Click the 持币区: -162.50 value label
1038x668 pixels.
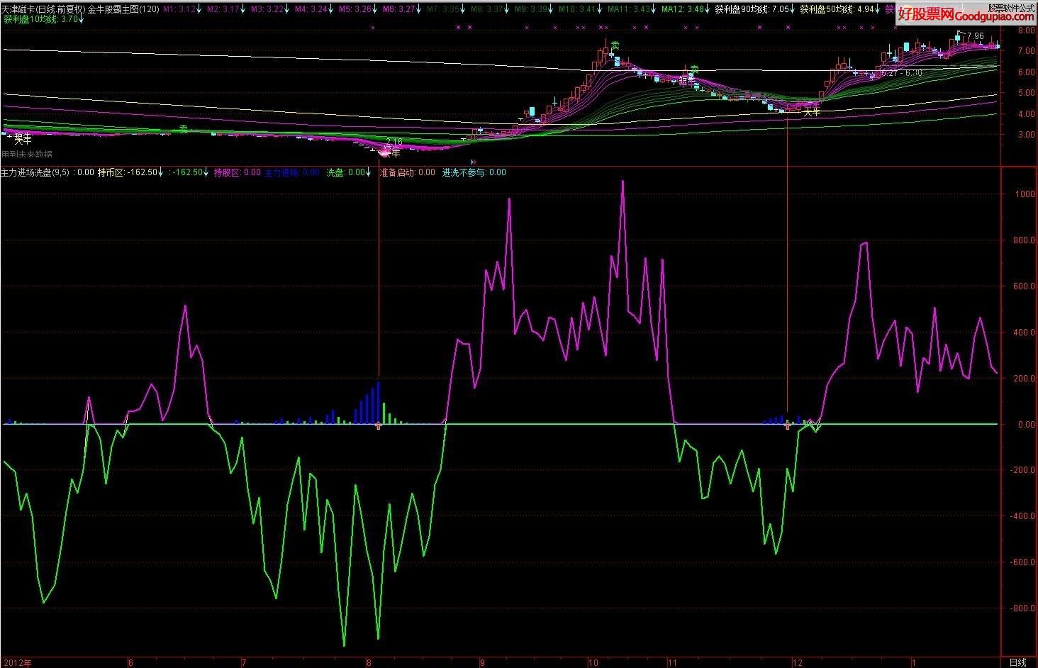point(128,172)
